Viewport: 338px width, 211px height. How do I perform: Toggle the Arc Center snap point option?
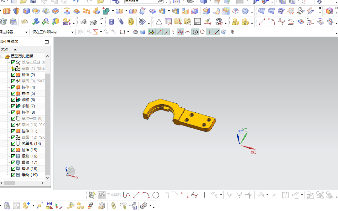pos(195,32)
